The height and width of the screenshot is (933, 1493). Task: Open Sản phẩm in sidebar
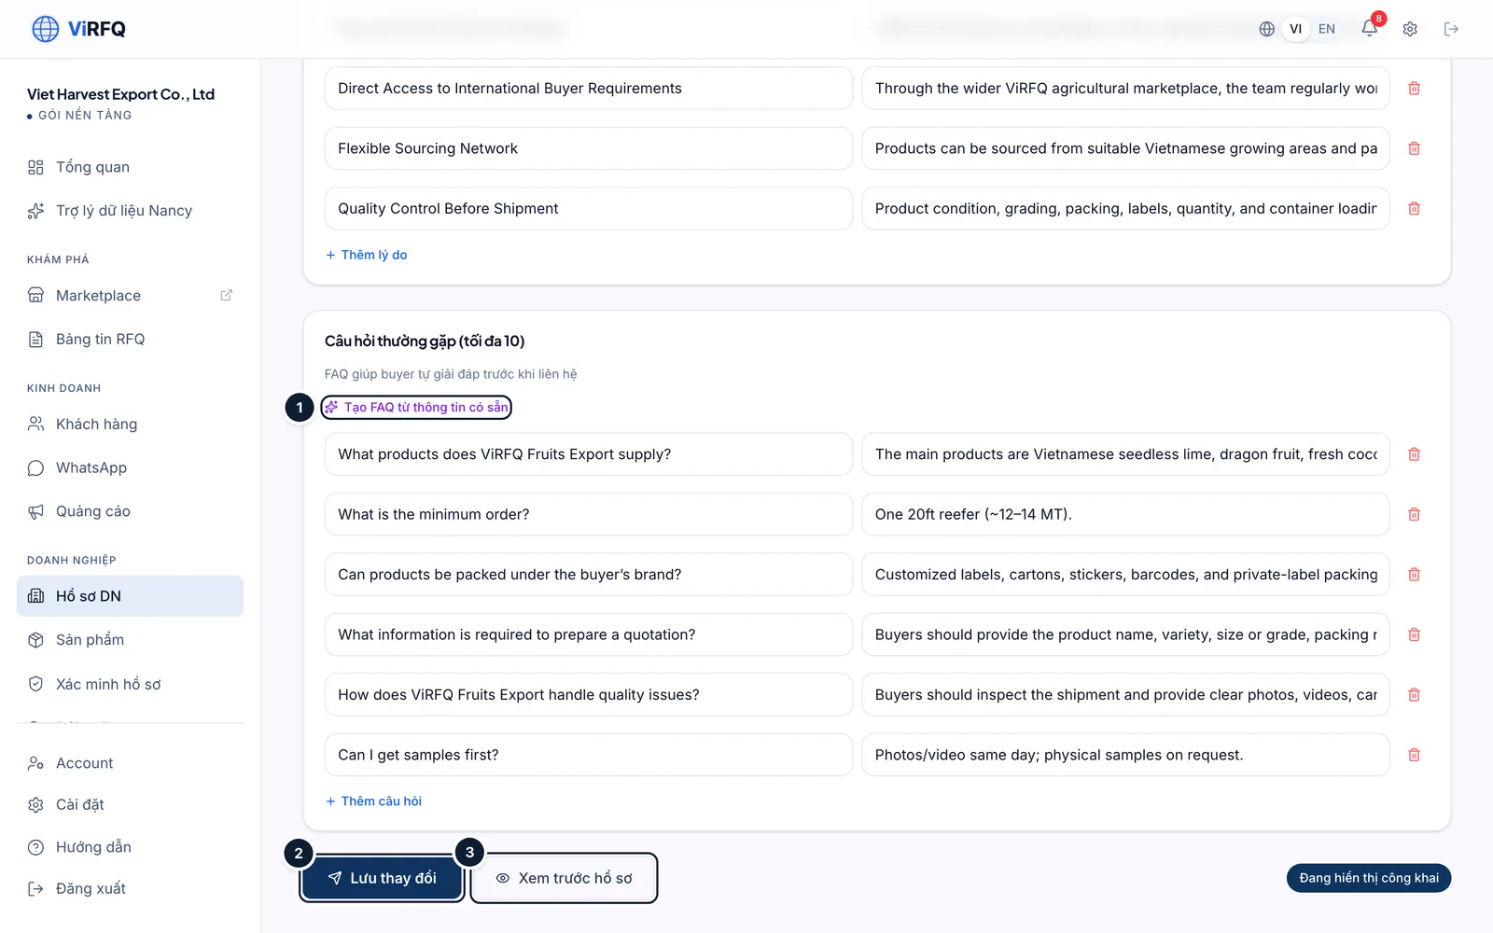pos(130,640)
